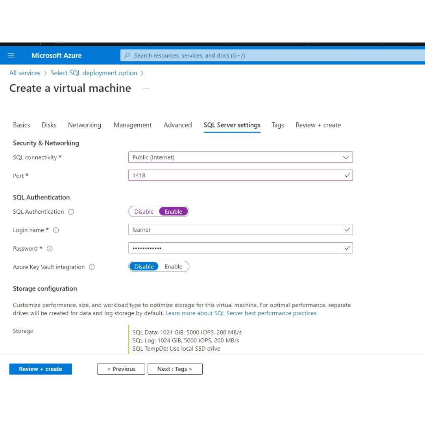Open the hamburger portal menu
425x425 pixels.
(x=11, y=55)
